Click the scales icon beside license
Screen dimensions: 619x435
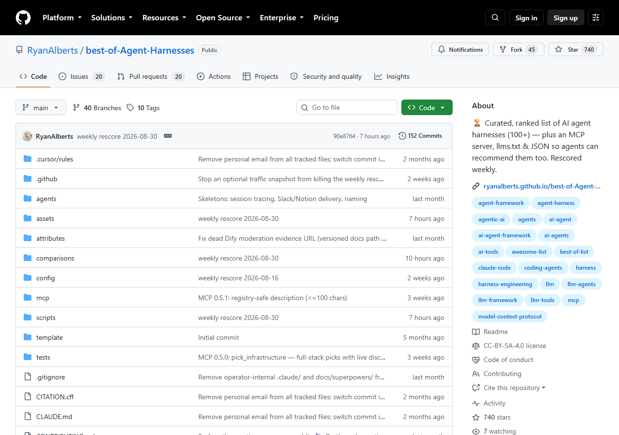[476, 346]
